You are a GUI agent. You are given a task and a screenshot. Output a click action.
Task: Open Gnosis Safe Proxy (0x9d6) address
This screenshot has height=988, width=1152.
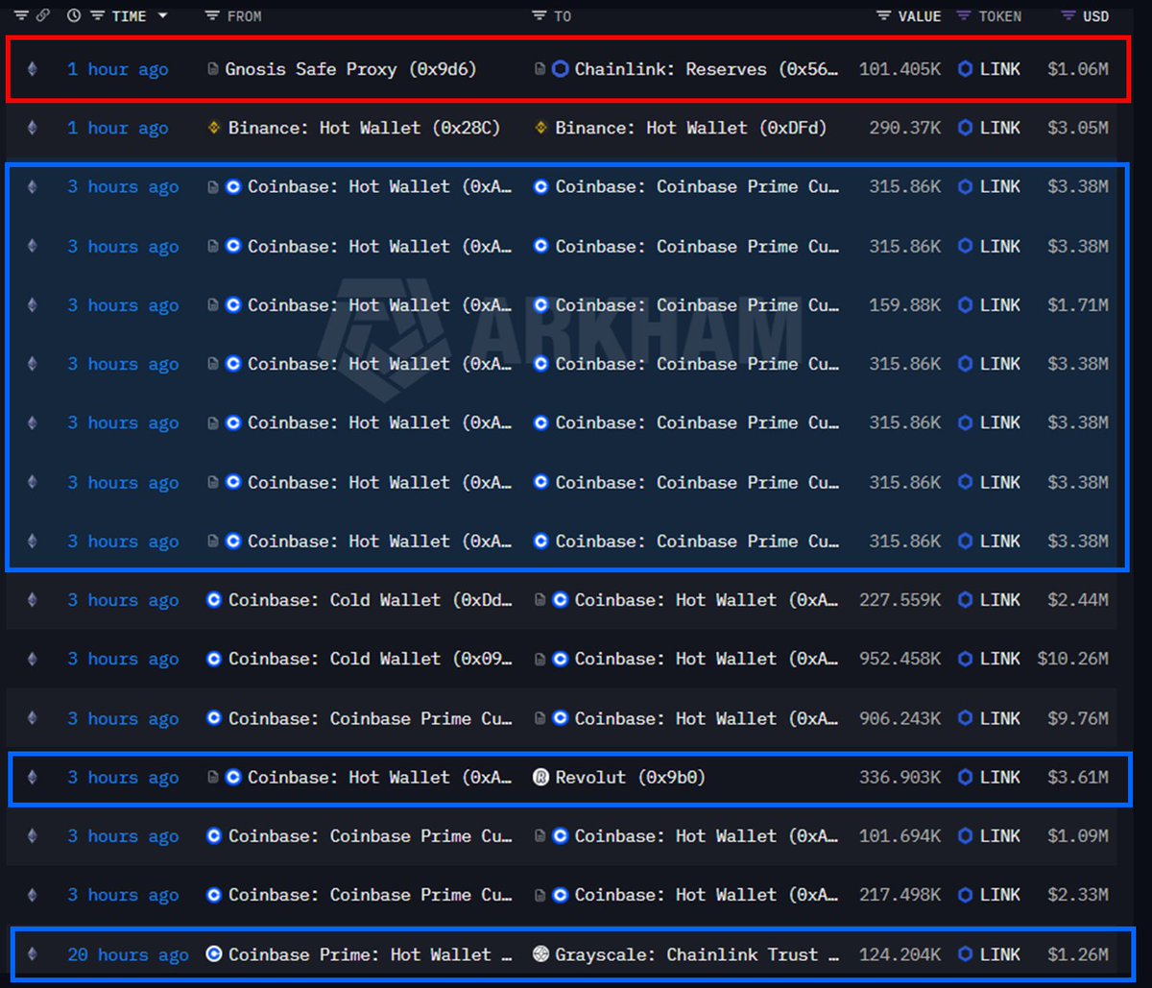[350, 69]
